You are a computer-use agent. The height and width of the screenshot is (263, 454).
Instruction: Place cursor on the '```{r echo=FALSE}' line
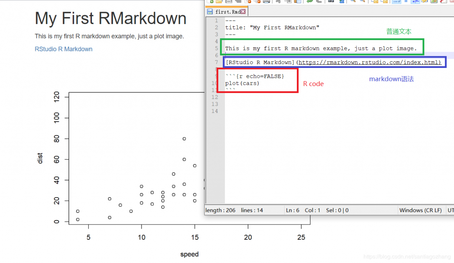click(x=255, y=76)
